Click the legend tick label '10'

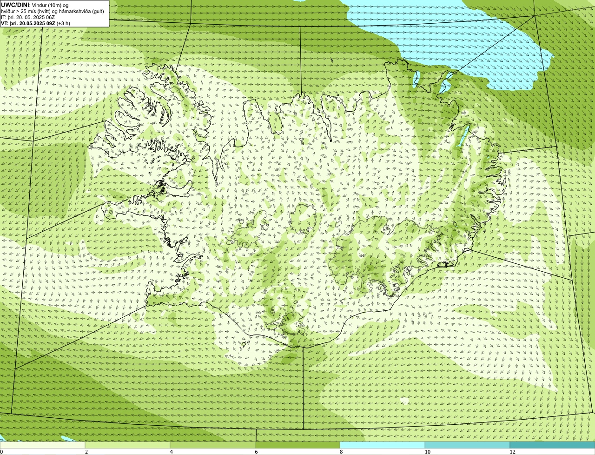coord(427,452)
